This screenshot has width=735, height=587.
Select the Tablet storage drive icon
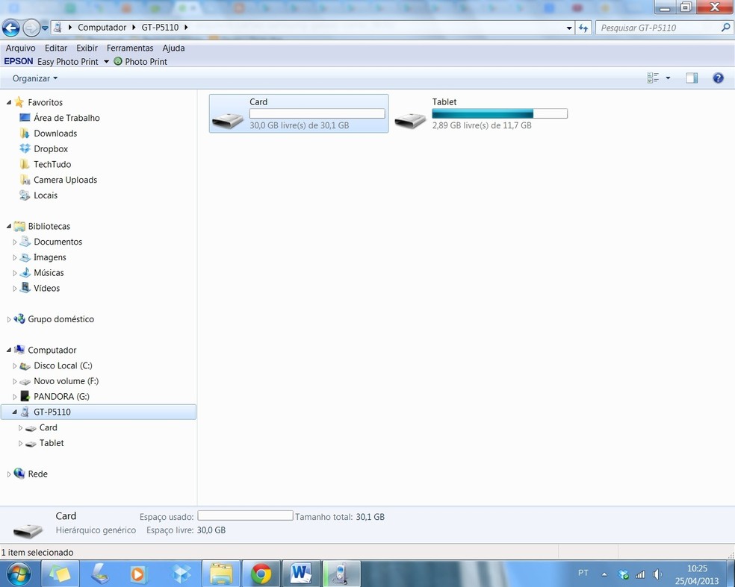pyautogui.click(x=410, y=120)
